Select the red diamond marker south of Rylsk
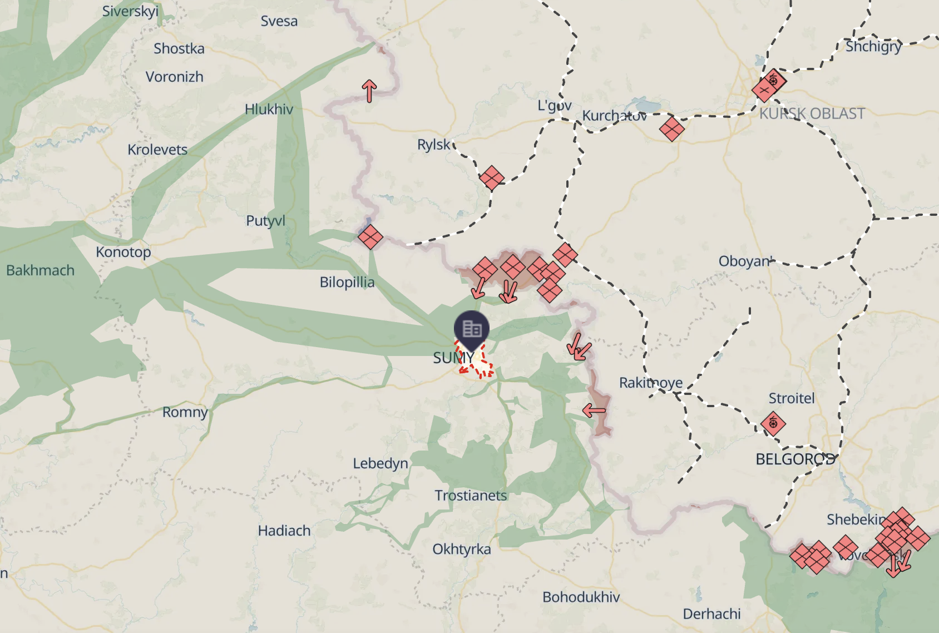The width and height of the screenshot is (939, 633). tap(492, 178)
